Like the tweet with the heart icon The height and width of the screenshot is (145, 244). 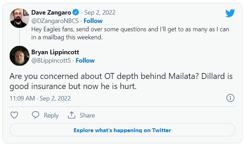pos(14,115)
